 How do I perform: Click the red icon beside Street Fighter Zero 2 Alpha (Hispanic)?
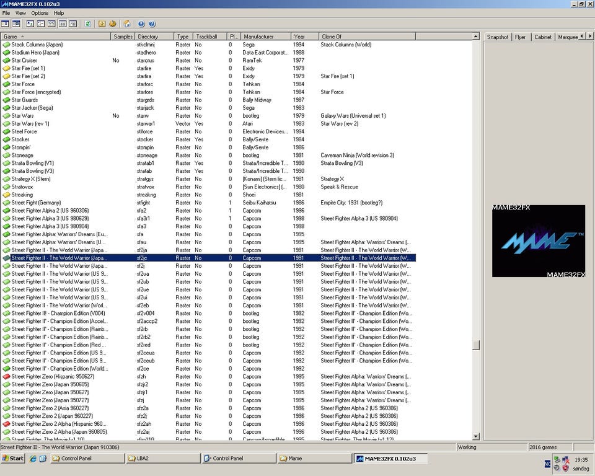(x=6, y=424)
